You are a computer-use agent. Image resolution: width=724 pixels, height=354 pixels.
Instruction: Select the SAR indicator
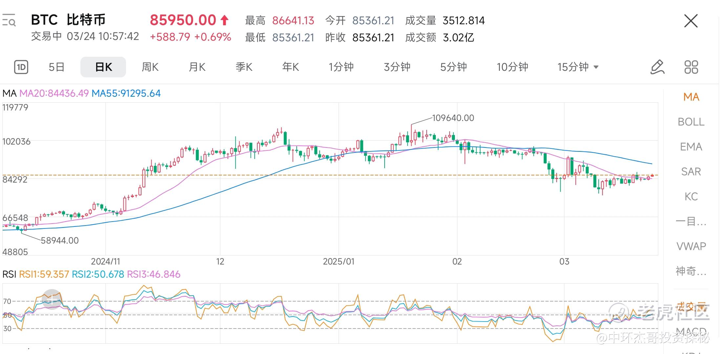point(691,172)
